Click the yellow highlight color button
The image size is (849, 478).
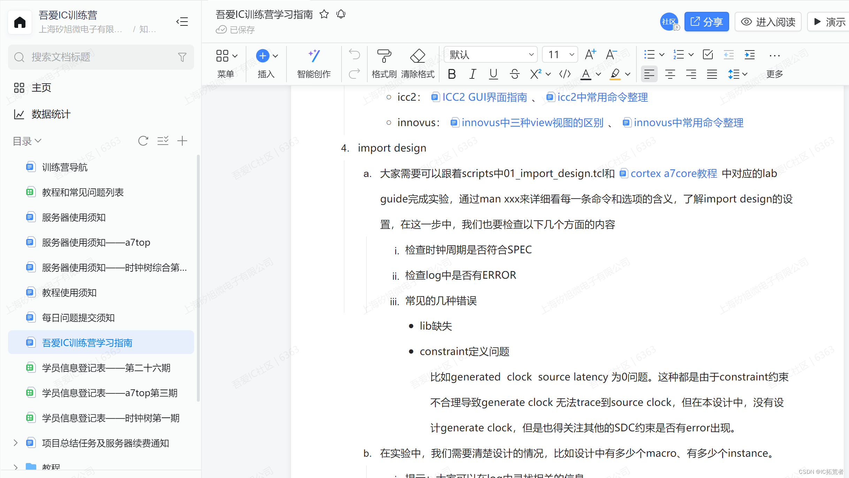(615, 74)
